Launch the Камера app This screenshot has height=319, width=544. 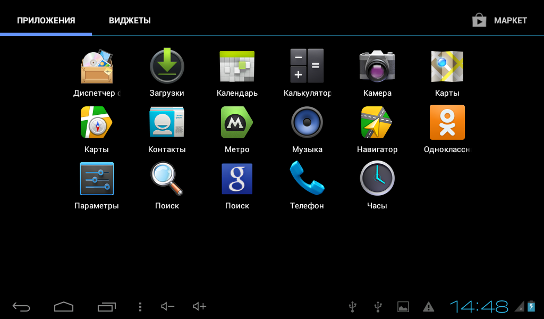(x=377, y=66)
